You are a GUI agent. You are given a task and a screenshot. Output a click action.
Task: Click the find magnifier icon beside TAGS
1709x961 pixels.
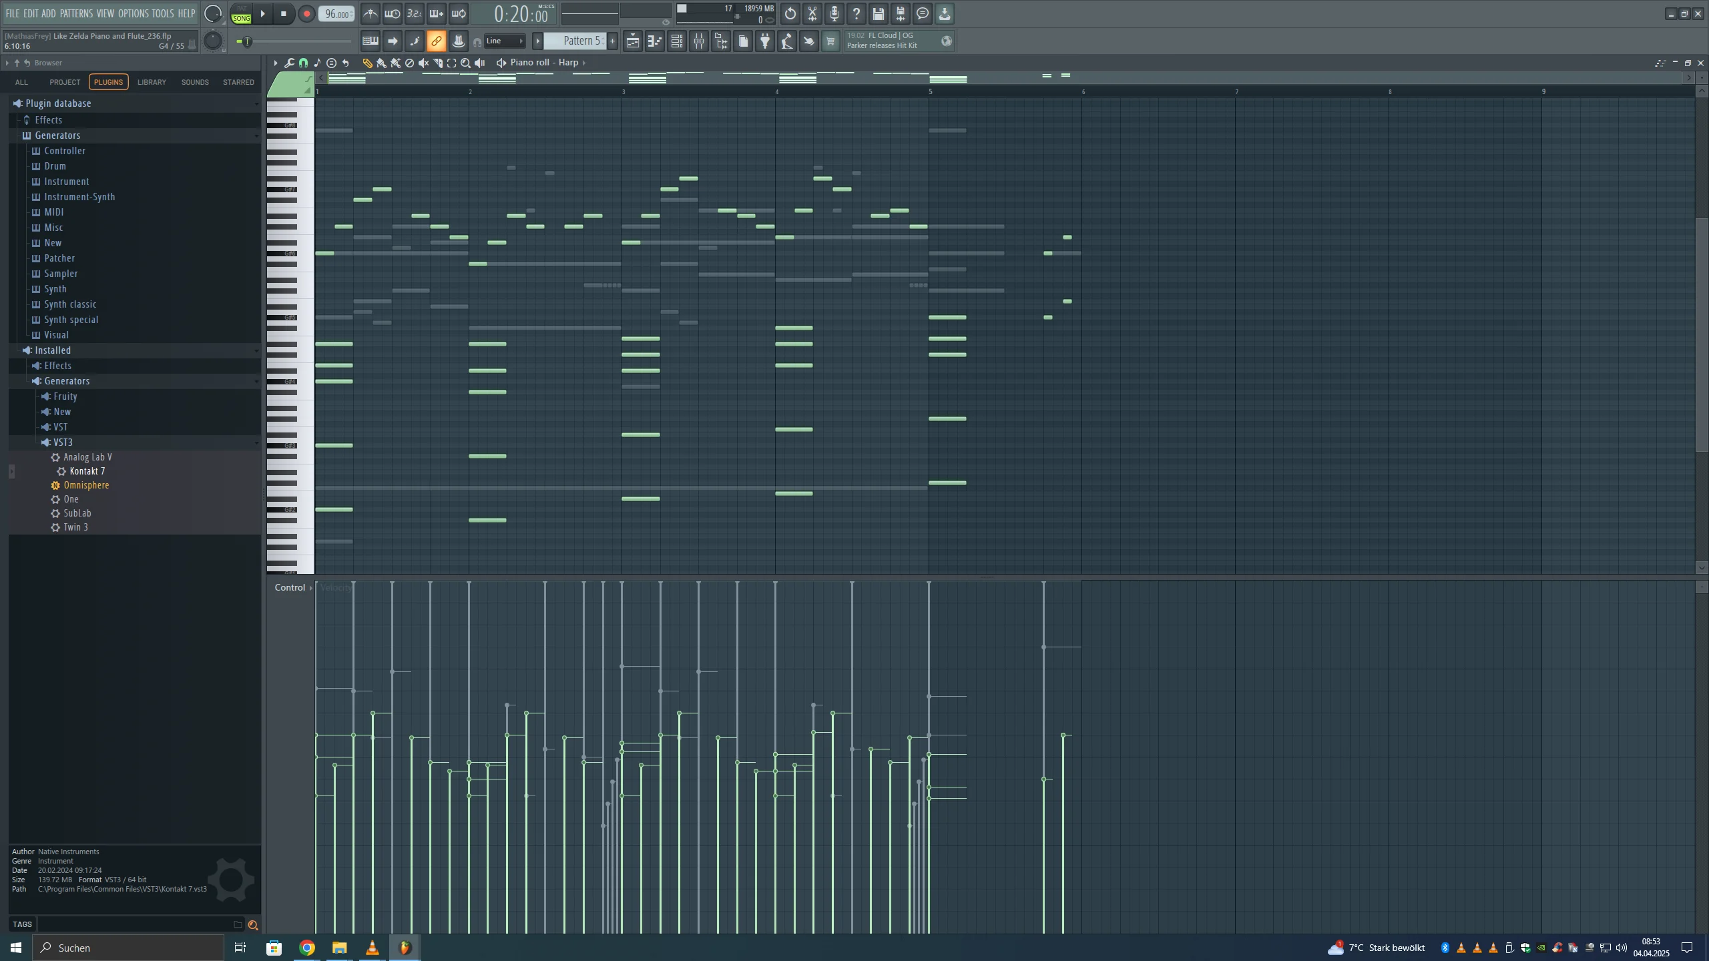pos(253,925)
